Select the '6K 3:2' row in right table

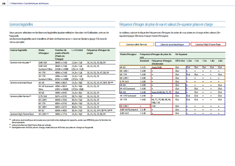click(123, 67)
